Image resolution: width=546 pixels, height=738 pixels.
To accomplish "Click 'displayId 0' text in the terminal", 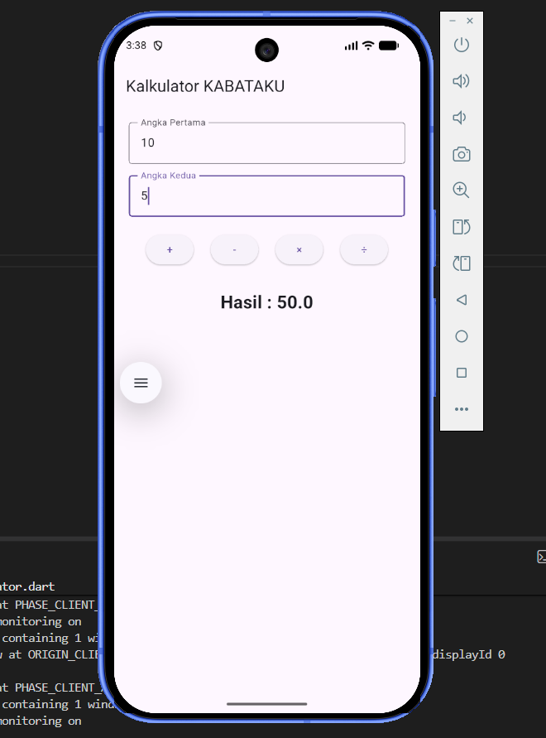I will pyautogui.click(x=468, y=654).
